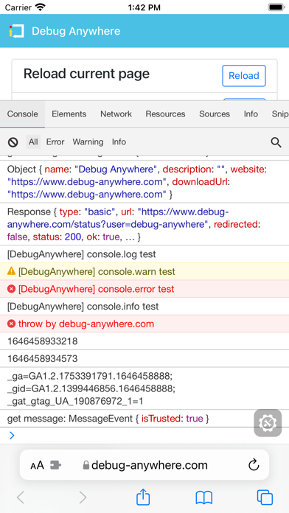
Task: Expand the MessageEvent log entry
Action: tap(144, 418)
